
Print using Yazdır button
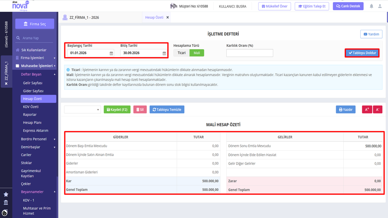click(x=346, y=109)
